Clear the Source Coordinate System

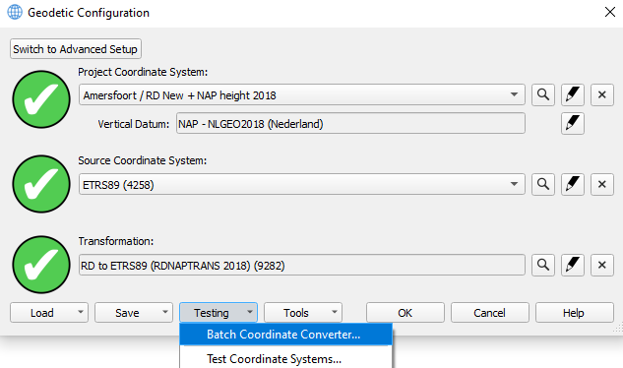pyautogui.click(x=602, y=184)
